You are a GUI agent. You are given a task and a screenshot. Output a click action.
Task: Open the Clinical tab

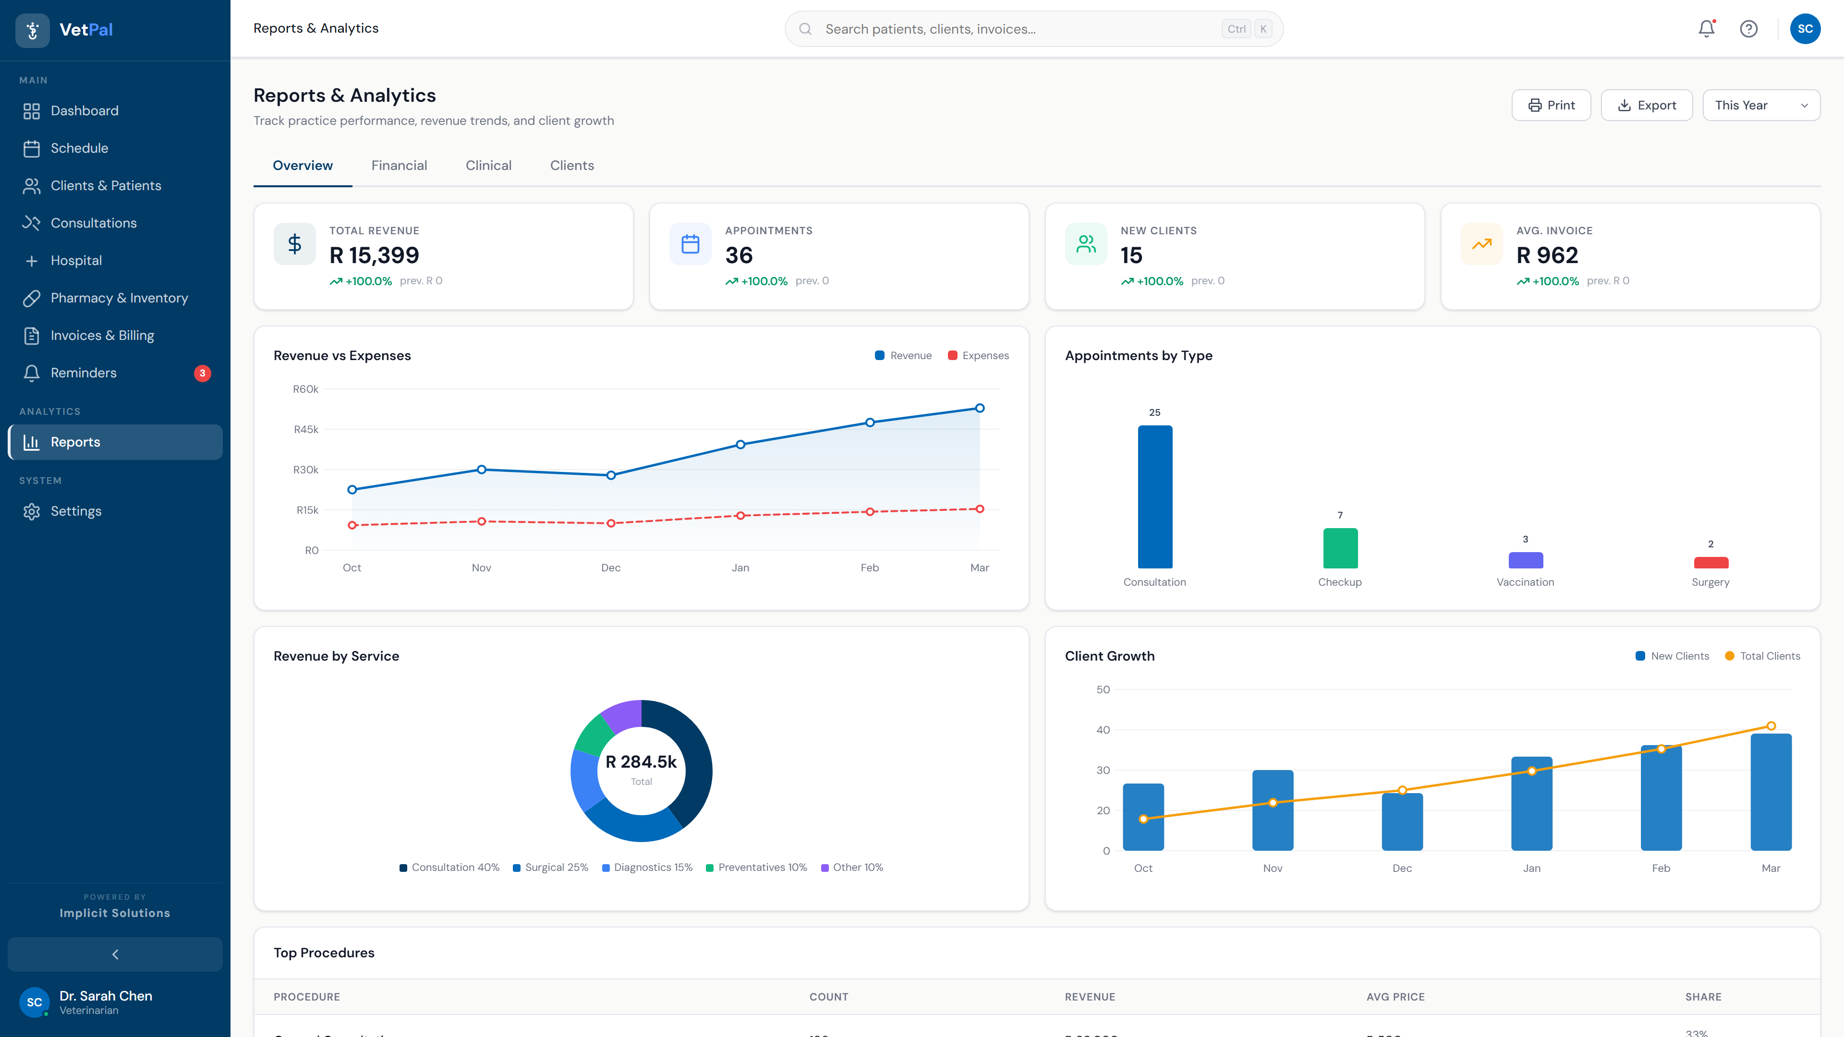click(x=488, y=165)
